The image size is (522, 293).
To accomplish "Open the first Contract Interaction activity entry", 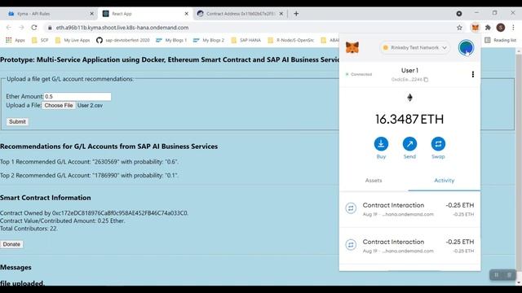I will click(409, 209).
